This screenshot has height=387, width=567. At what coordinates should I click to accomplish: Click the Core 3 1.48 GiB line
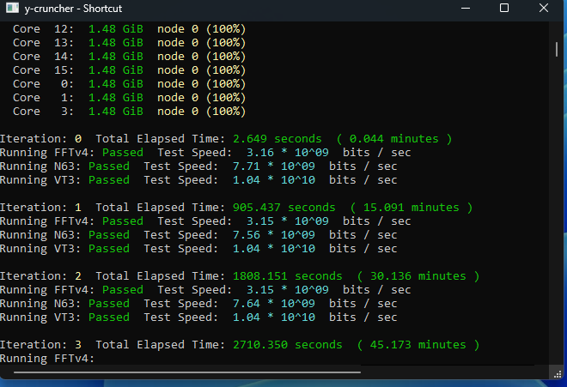(x=129, y=112)
